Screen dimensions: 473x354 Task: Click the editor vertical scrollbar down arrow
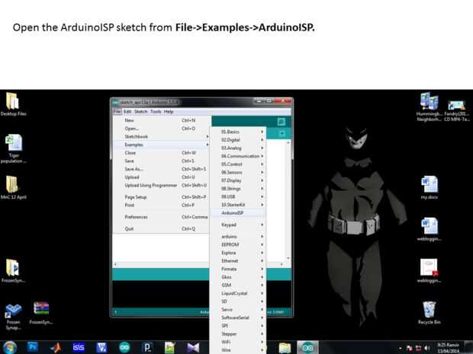click(288, 258)
